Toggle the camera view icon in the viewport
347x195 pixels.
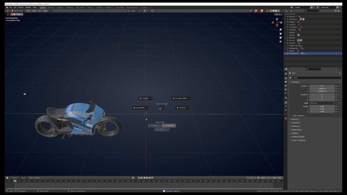coord(281,37)
